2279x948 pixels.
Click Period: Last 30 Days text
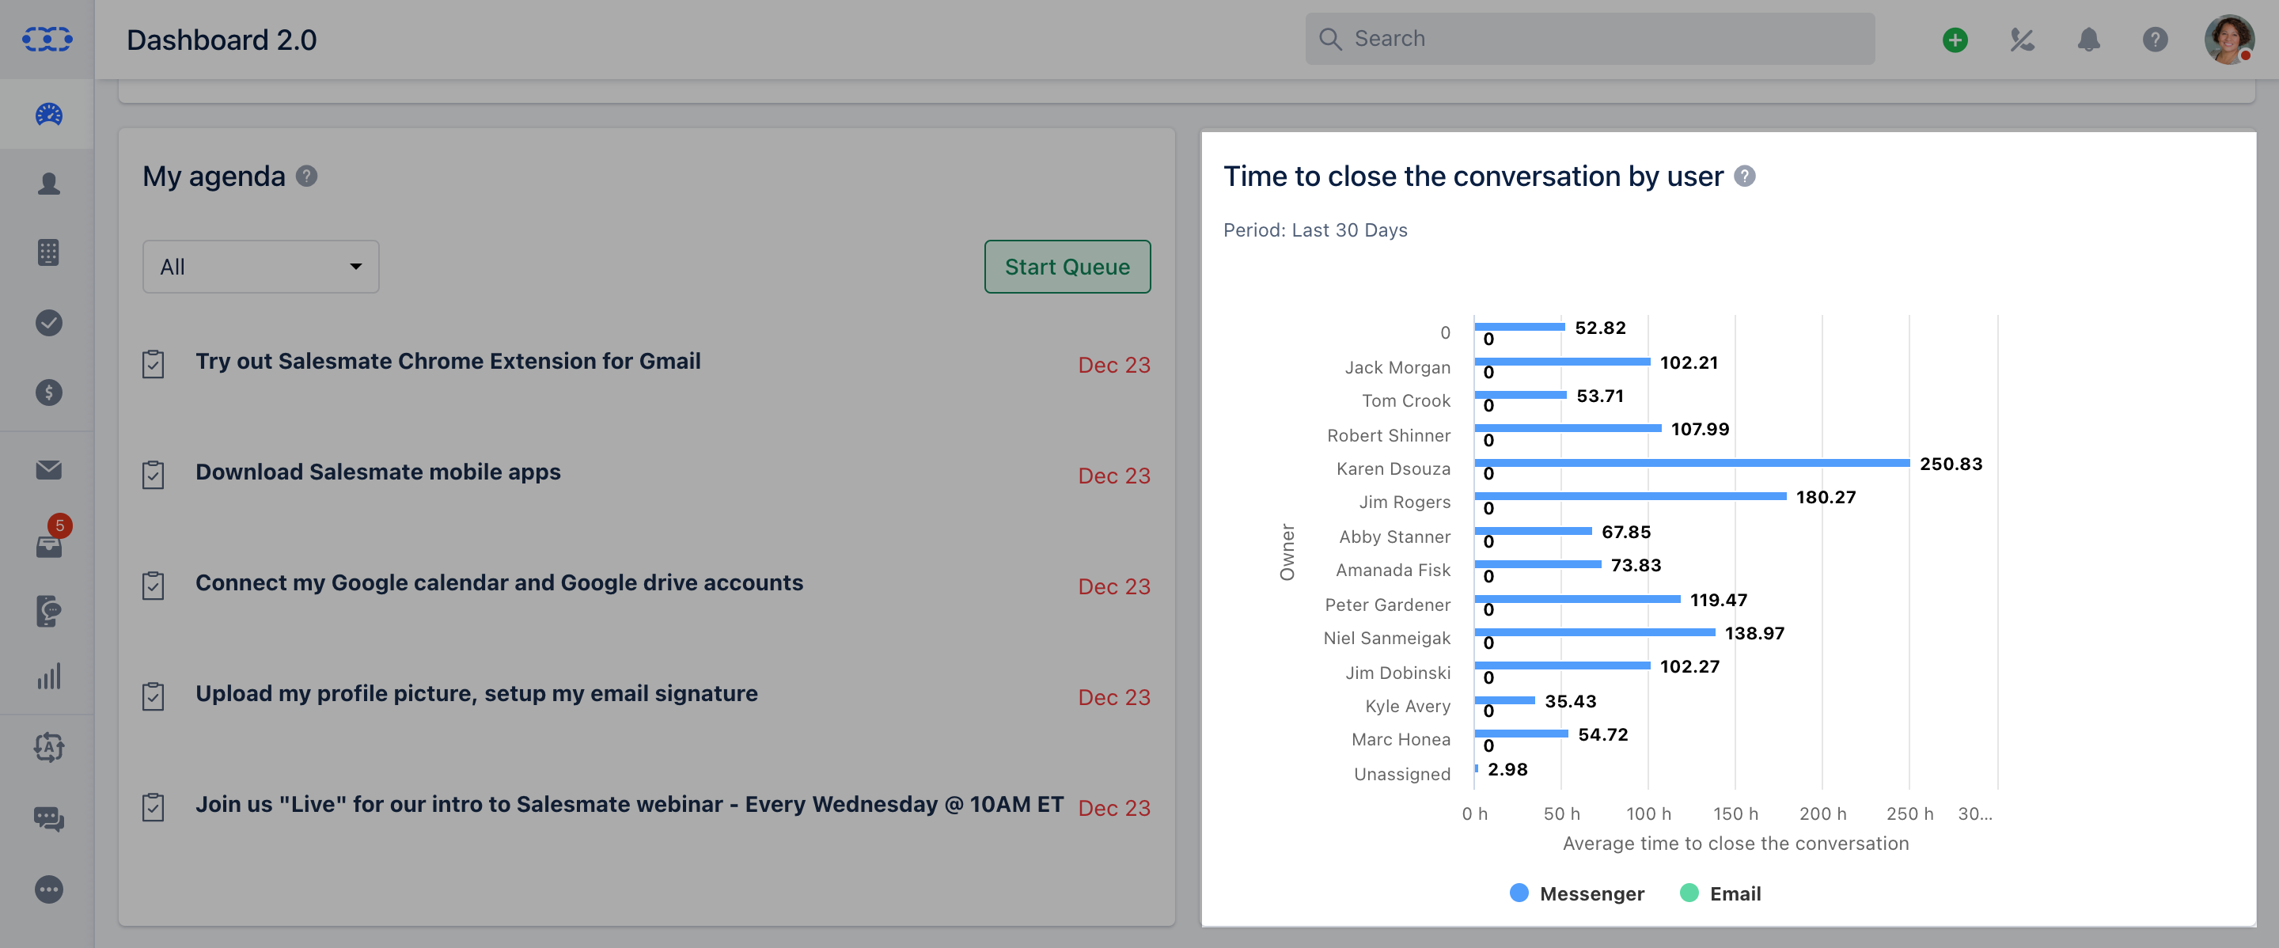1314,230
